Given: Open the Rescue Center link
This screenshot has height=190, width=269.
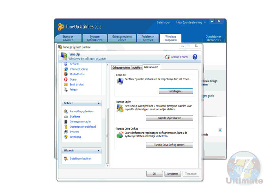Looking at the screenshot, I should [179, 57].
